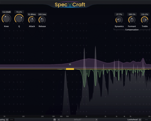Toggle the Lookahead power button

140,119
